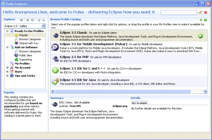Click the Eclipse 3.5 for PHP profile icon
212x140 pixels.
(x=56, y=59)
